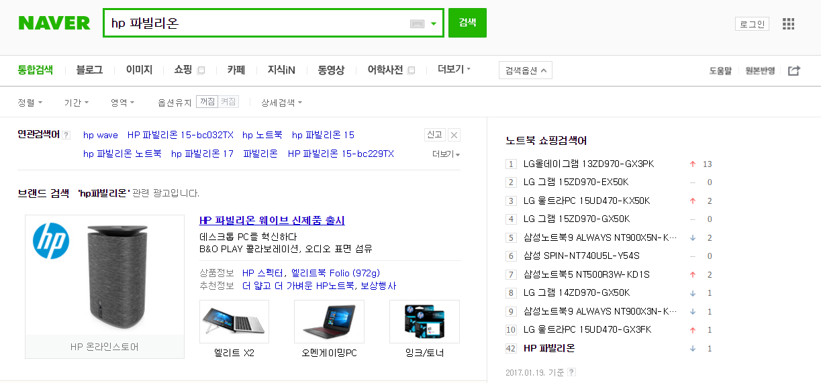Set 옵션유지 toggle to 꺼짐
Viewport: 821px width, 383px height.
pyautogui.click(x=207, y=102)
